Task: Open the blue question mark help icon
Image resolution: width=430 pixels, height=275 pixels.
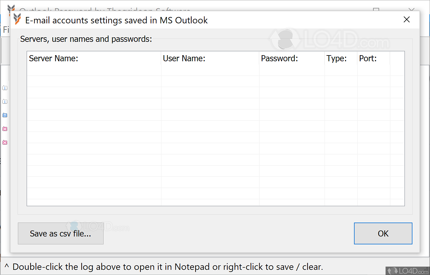Action: (5, 115)
